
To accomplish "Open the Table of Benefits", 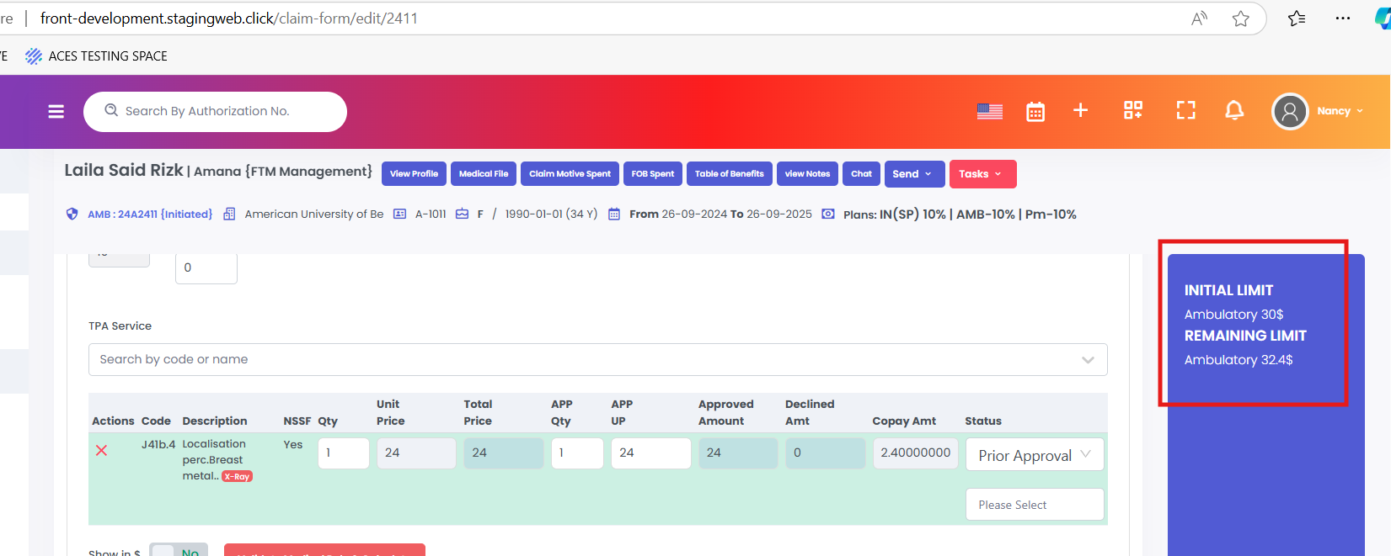I will point(729,174).
